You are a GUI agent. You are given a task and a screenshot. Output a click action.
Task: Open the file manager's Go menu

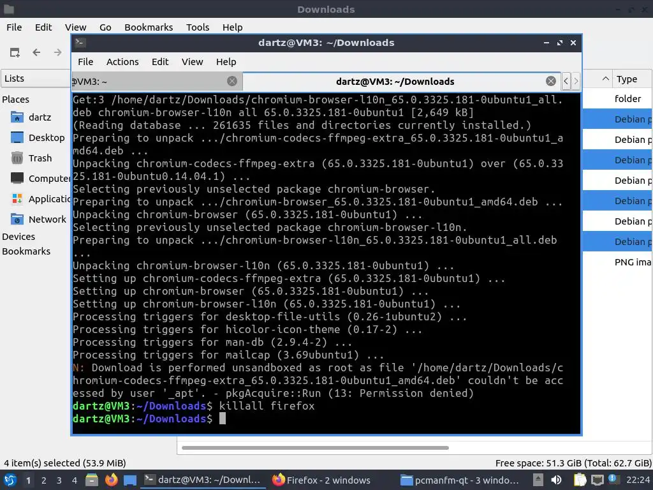[105, 27]
